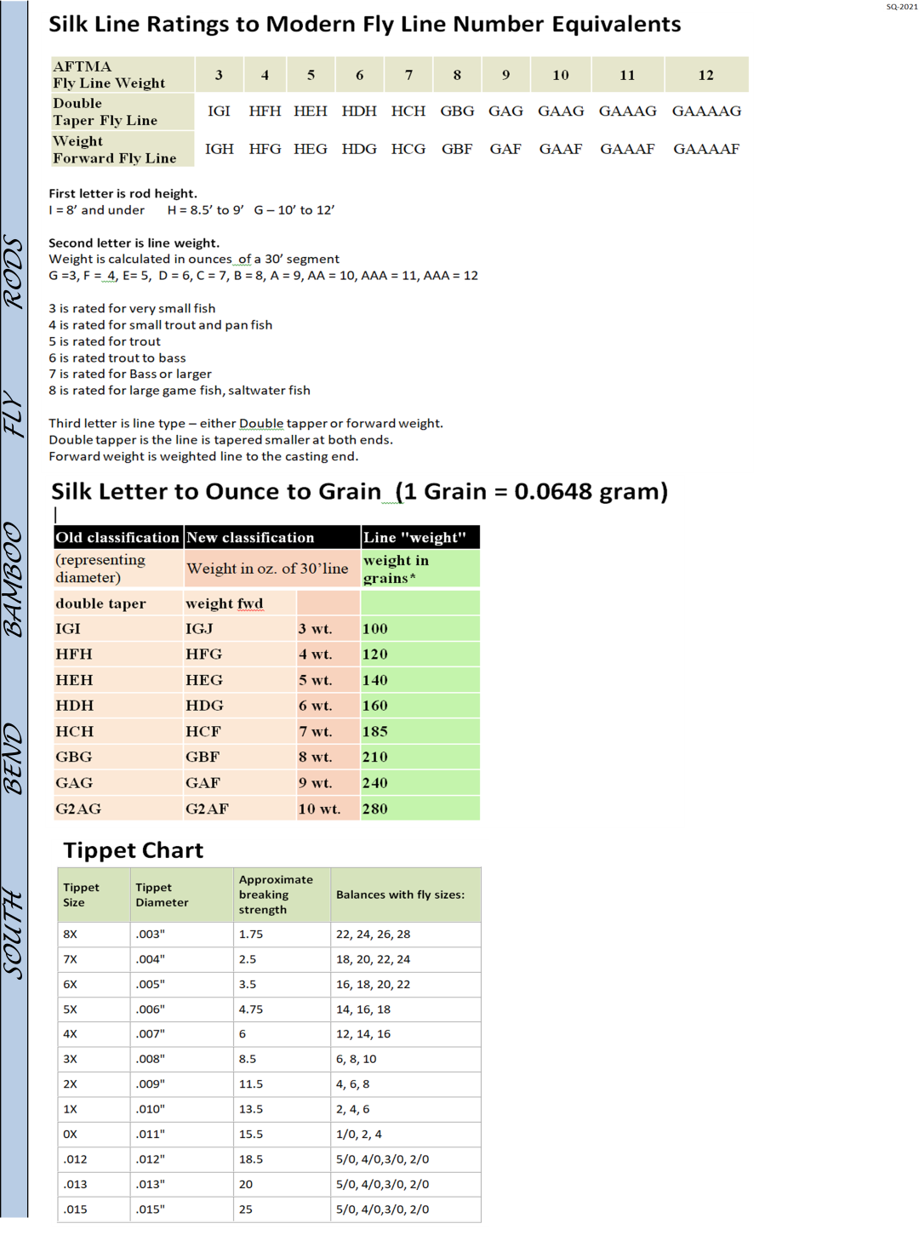The height and width of the screenshot is (1235, 919).
Task: Click the 'GAAG' cell
Action: point(561,111)
